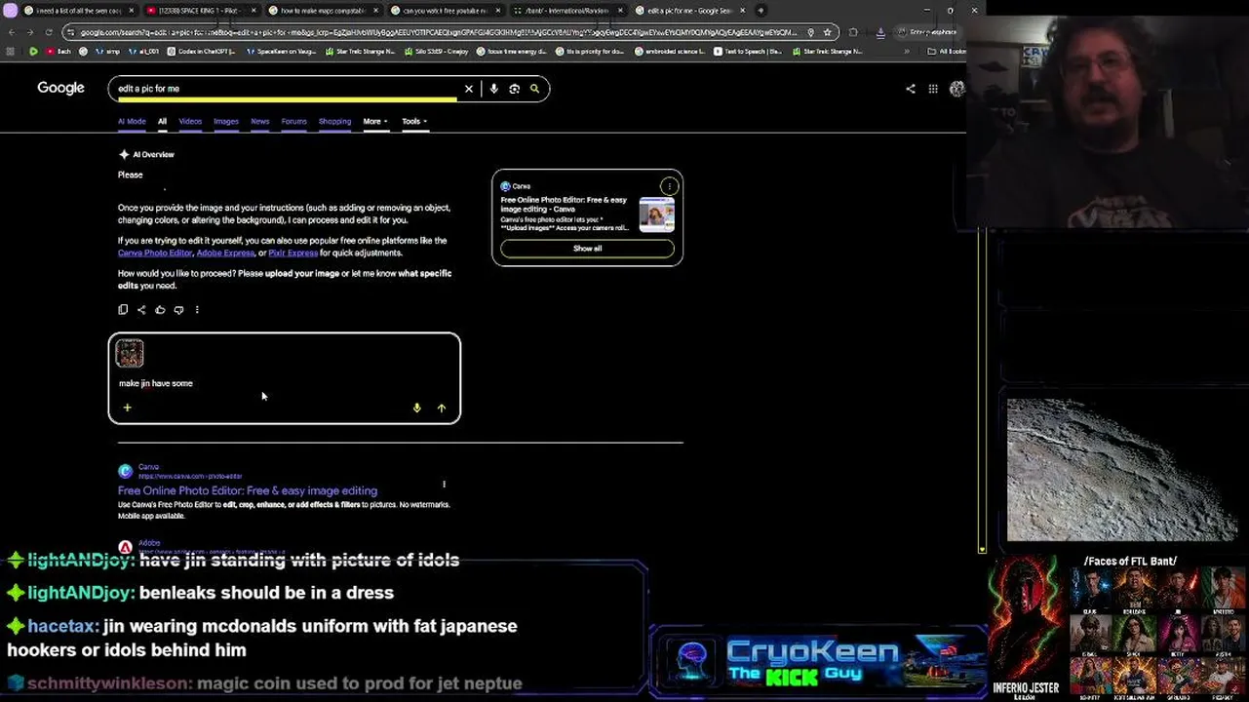Screen dimensions: 1249x702
Task: Open the Canva Photo Editor link
Action: (x=155, y=253)
